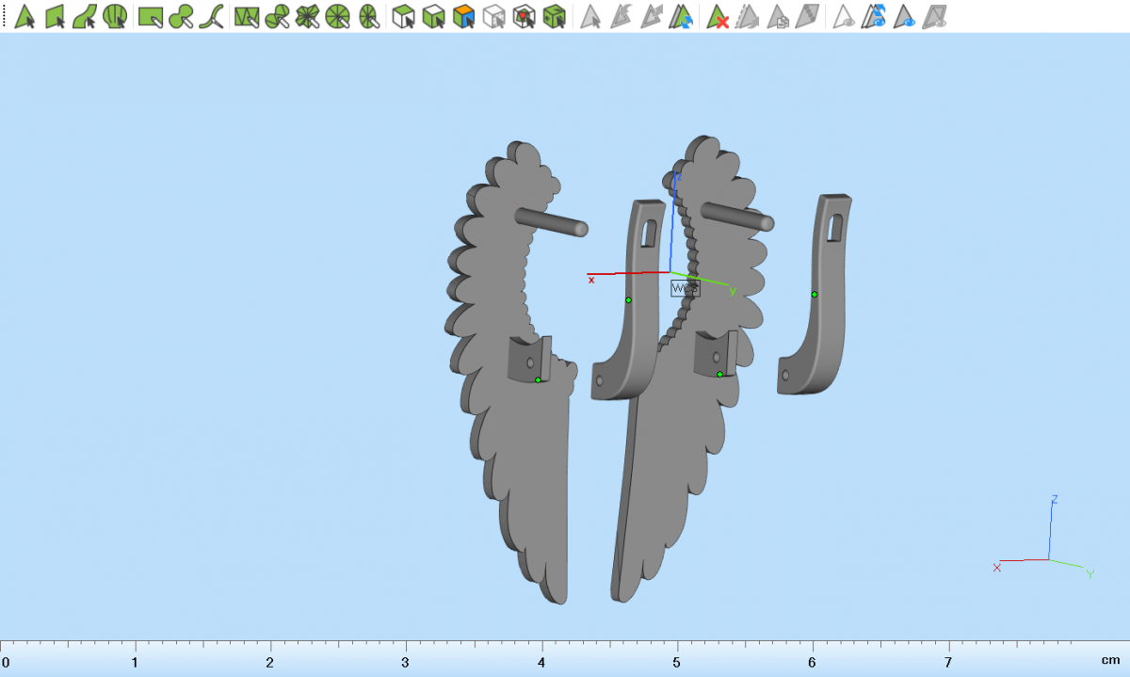
Task: Click the green point on far-right curved hook
Action: coord(815,295)
